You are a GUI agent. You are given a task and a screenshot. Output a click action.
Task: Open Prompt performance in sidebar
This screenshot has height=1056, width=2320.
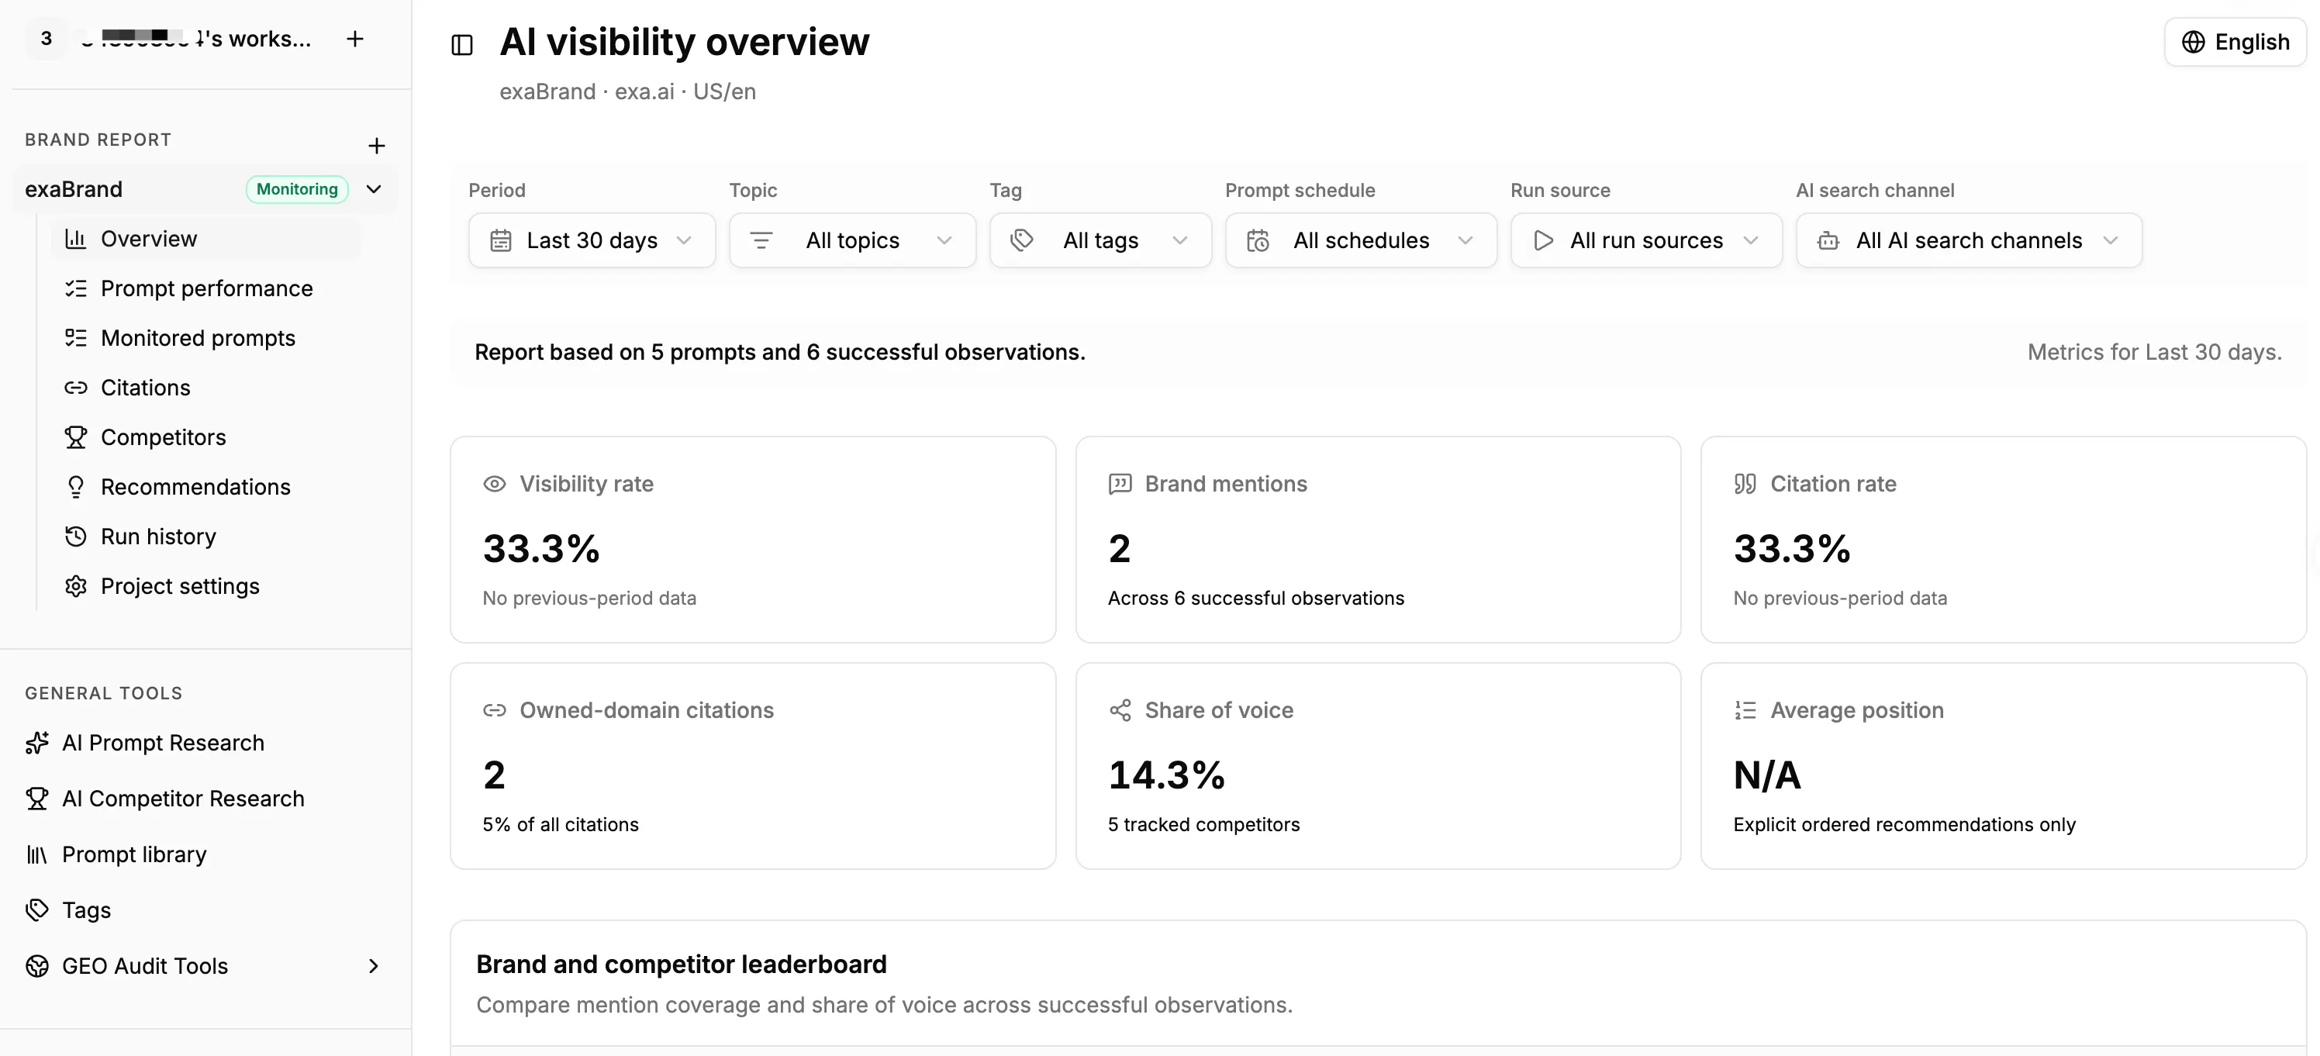tap(206, 288)
